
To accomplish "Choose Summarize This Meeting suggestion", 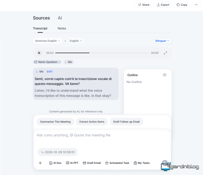I will click(55, 122).
